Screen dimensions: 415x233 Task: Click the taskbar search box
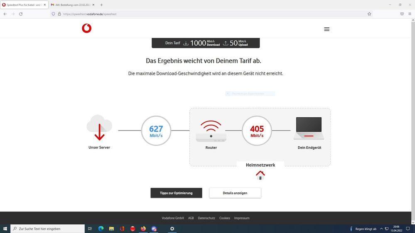47,228
